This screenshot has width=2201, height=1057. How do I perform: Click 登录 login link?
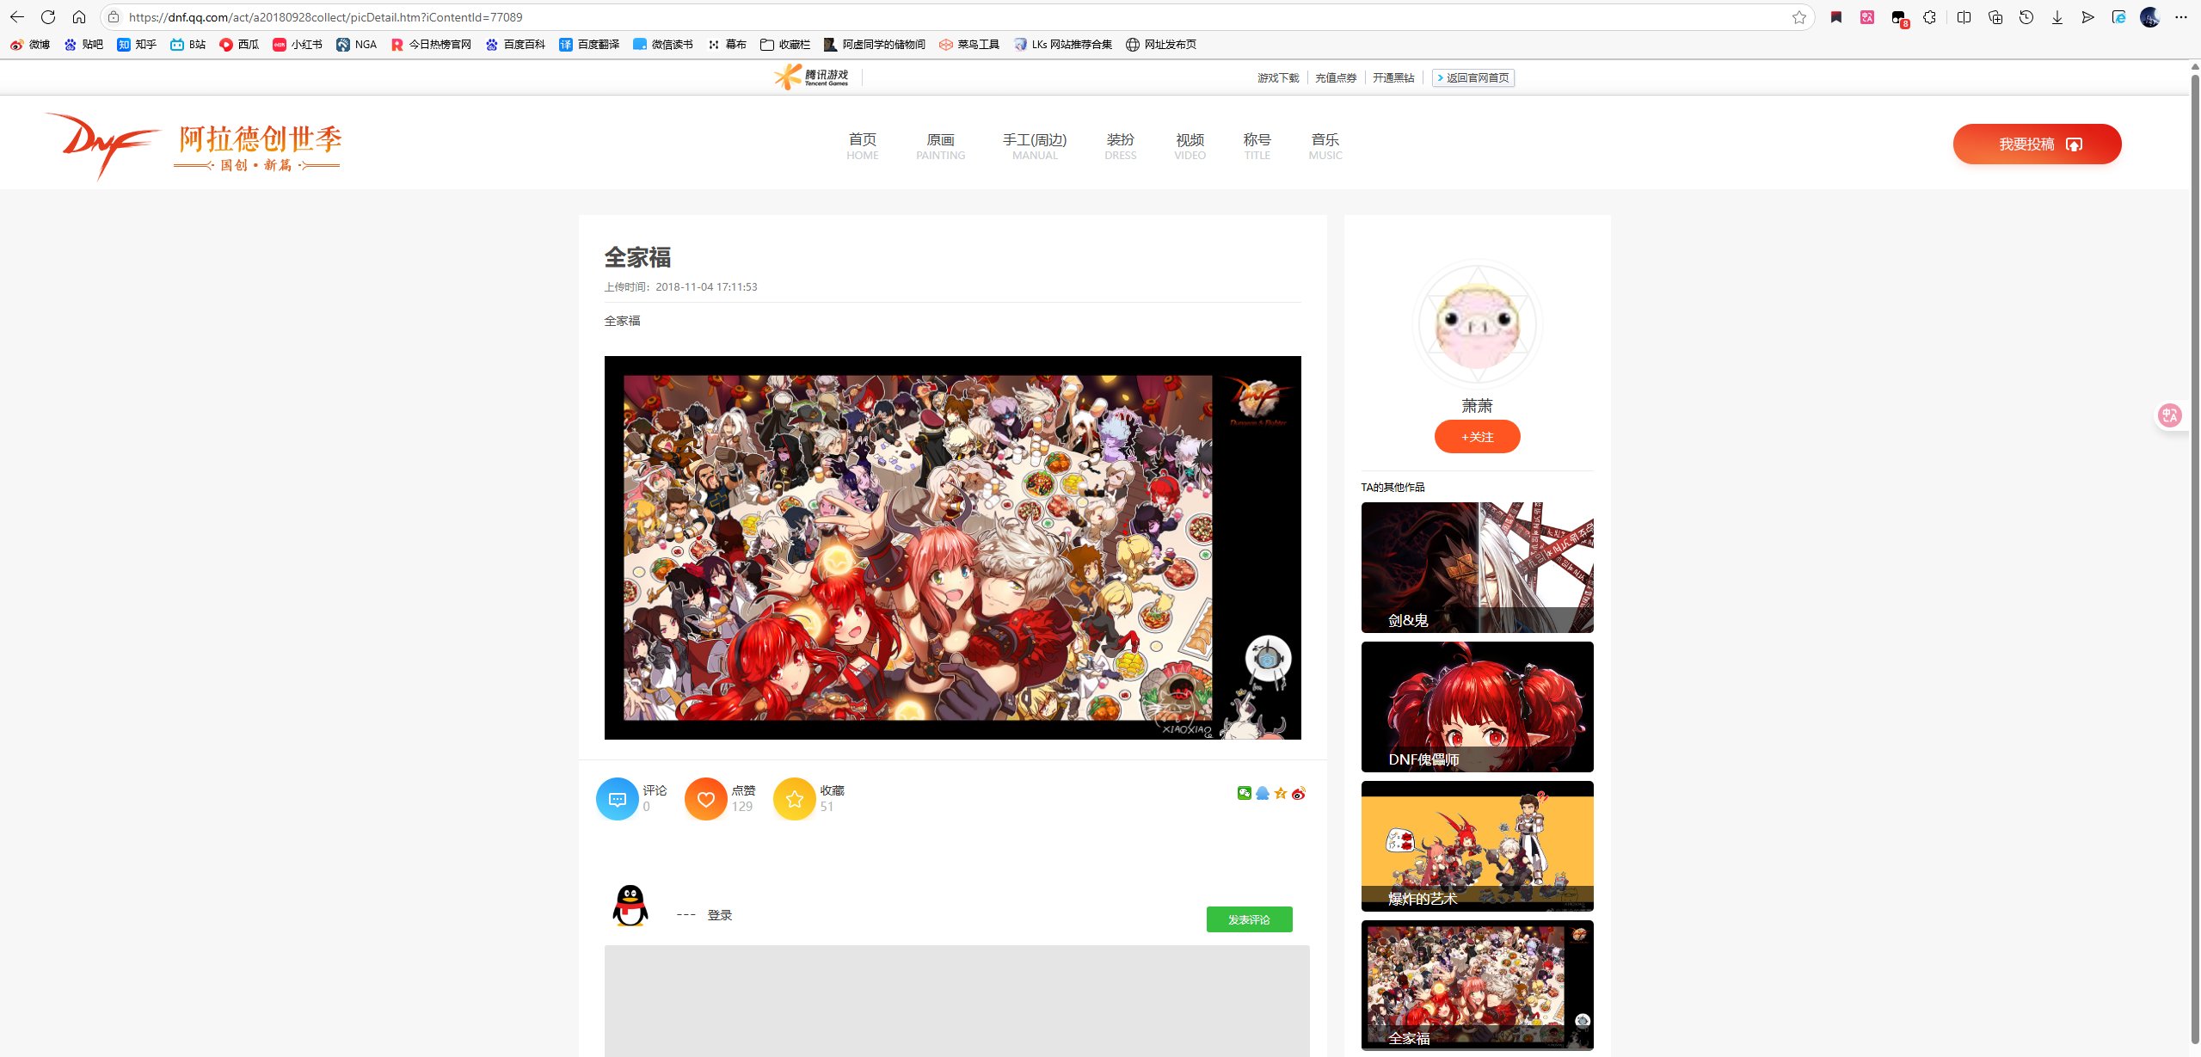click(720, 915)
